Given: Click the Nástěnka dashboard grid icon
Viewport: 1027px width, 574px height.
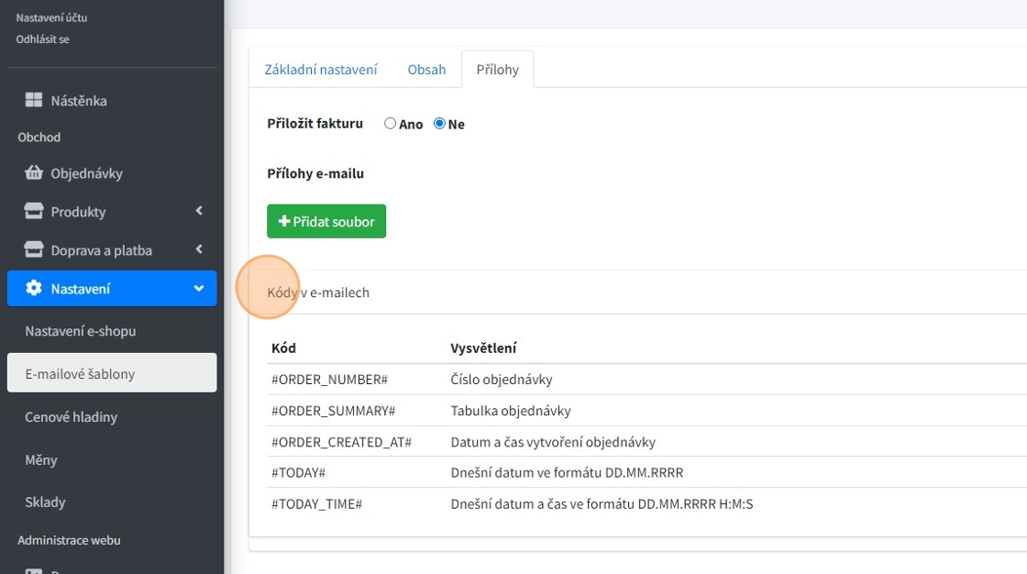Looking at the screenshot, I should 34,100.
